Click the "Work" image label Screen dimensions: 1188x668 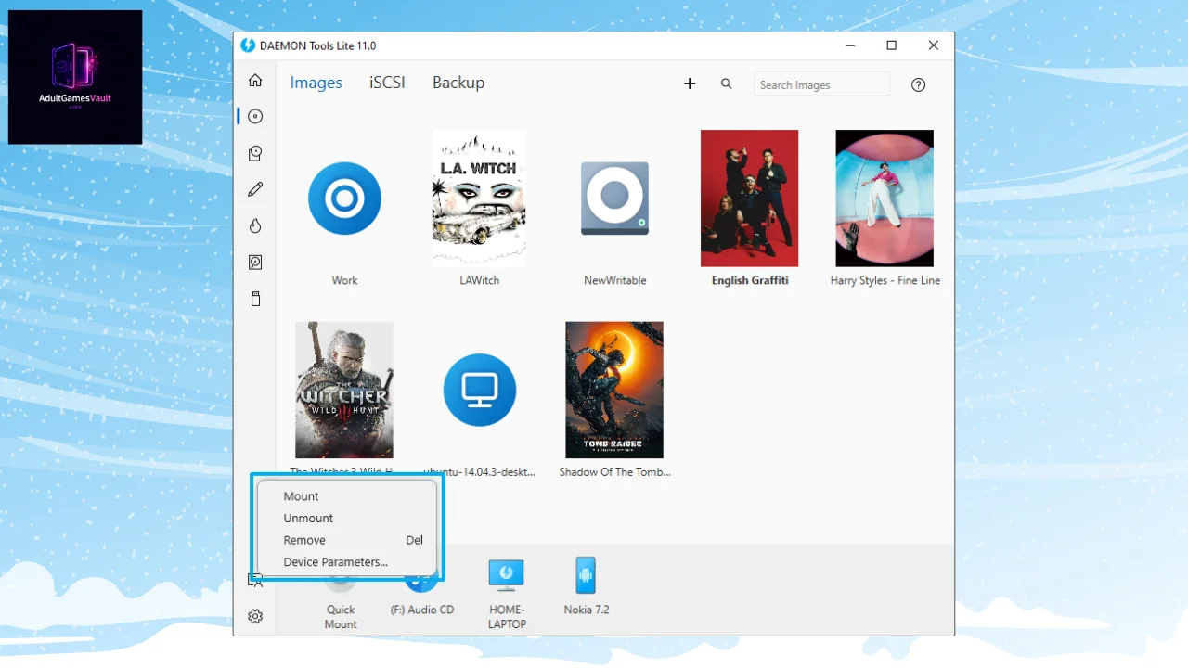coord(344,280)
